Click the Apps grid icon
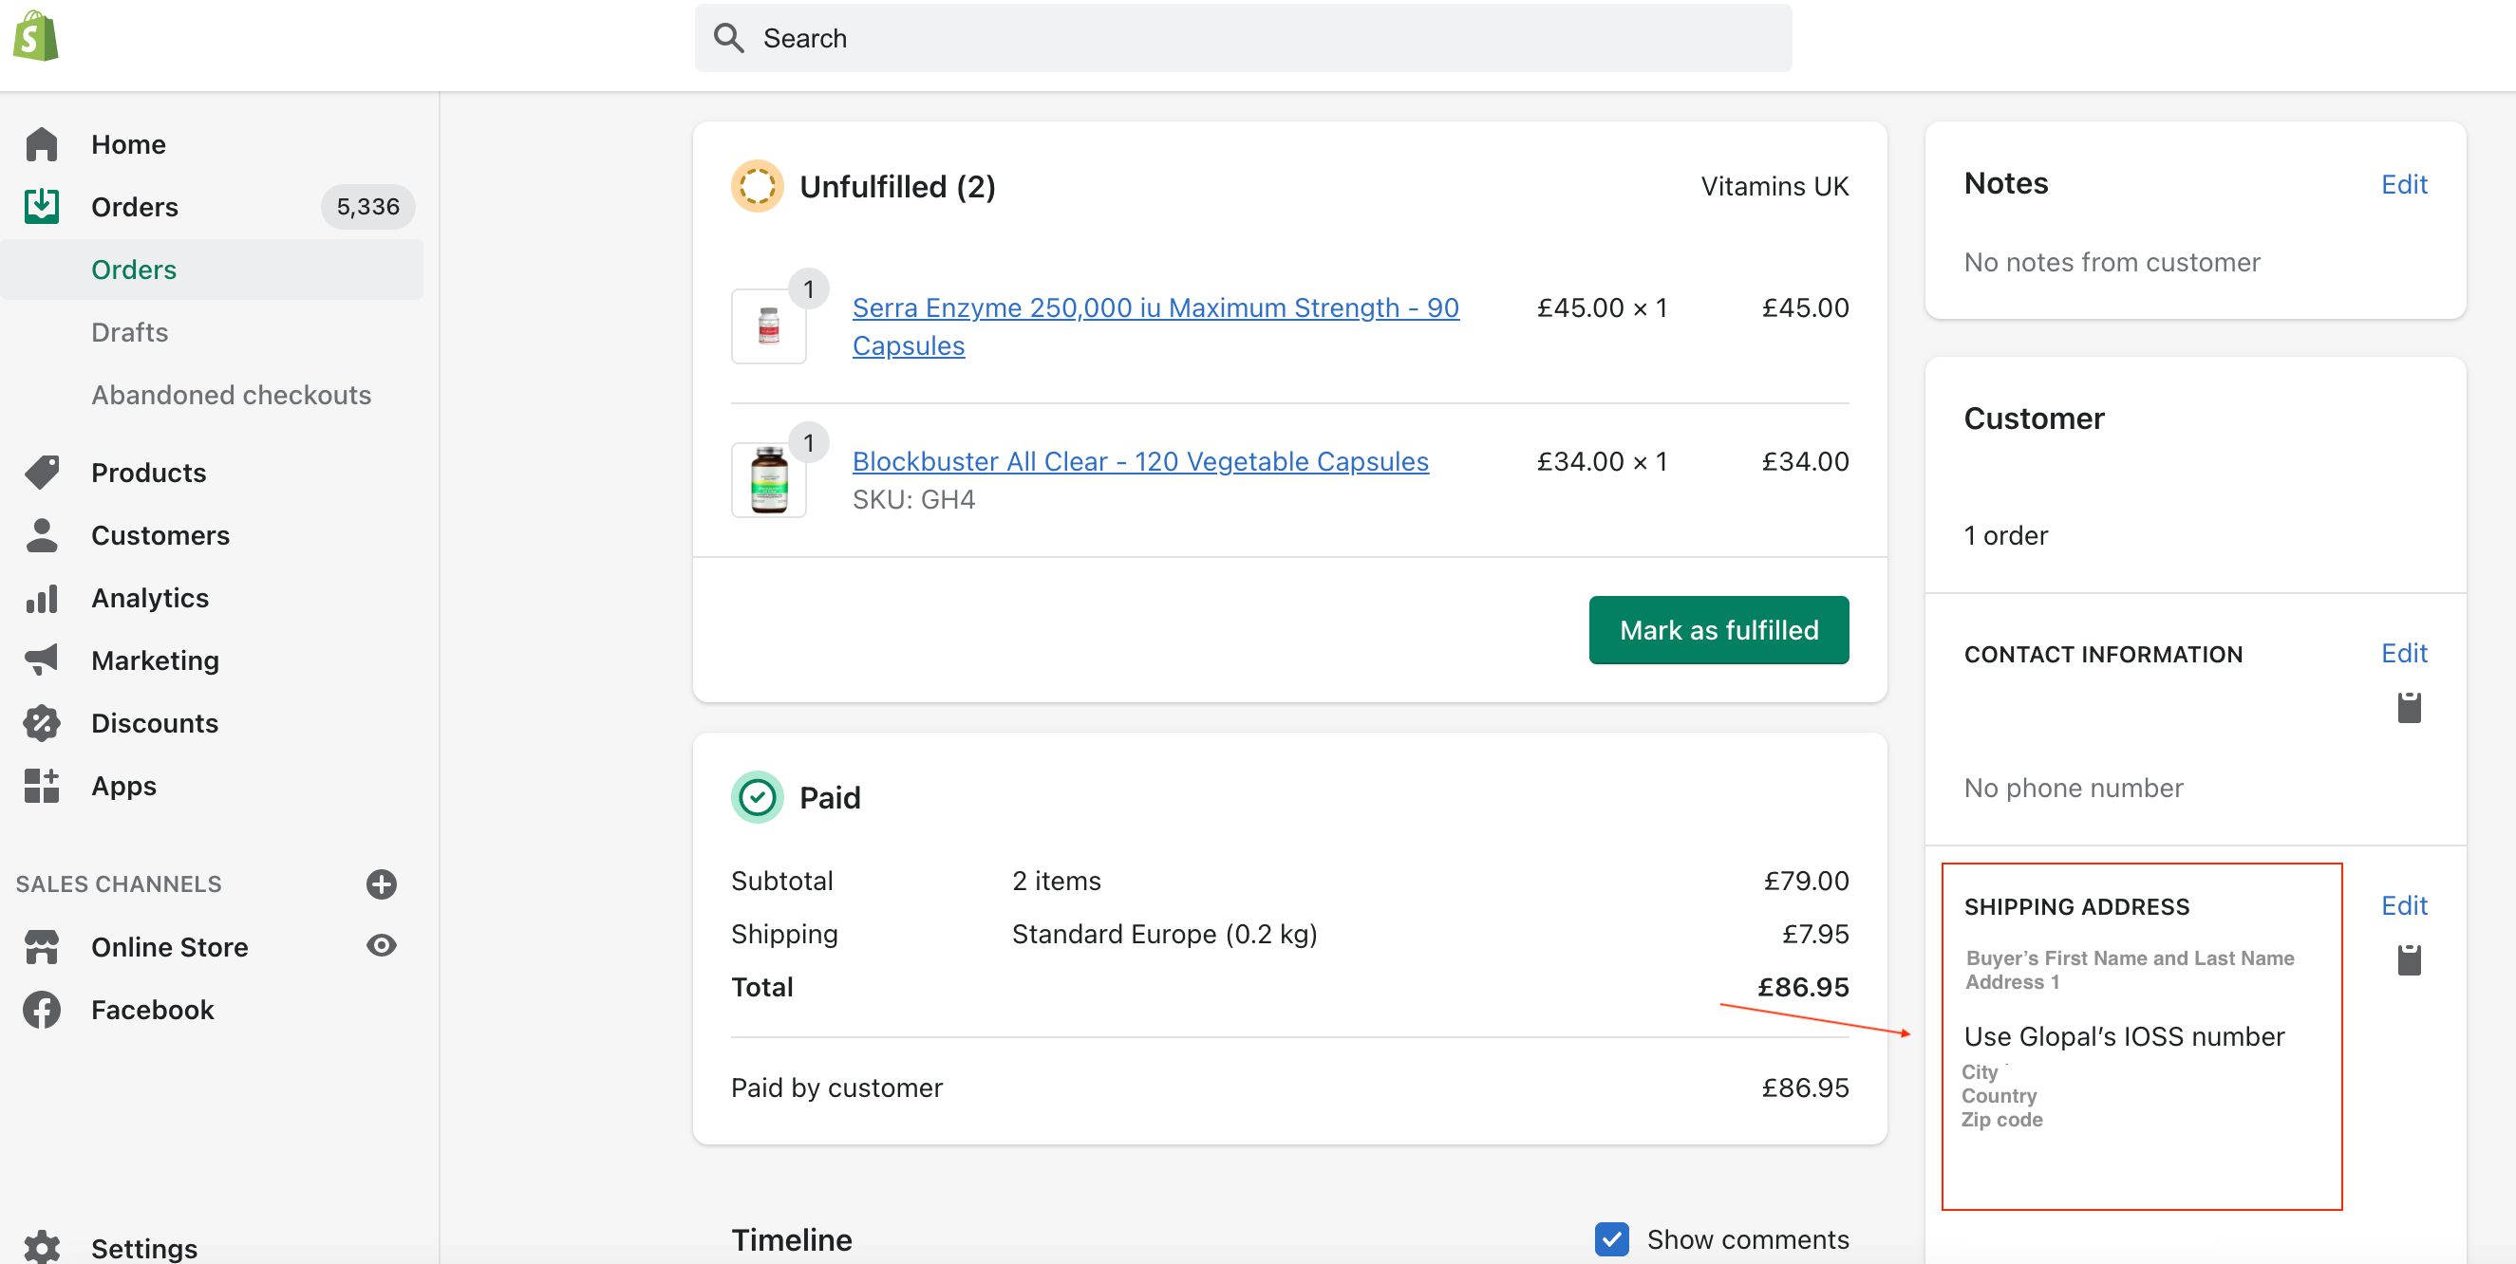The width and height of the screenshot is (2516, 1264). tap(42, 786)
